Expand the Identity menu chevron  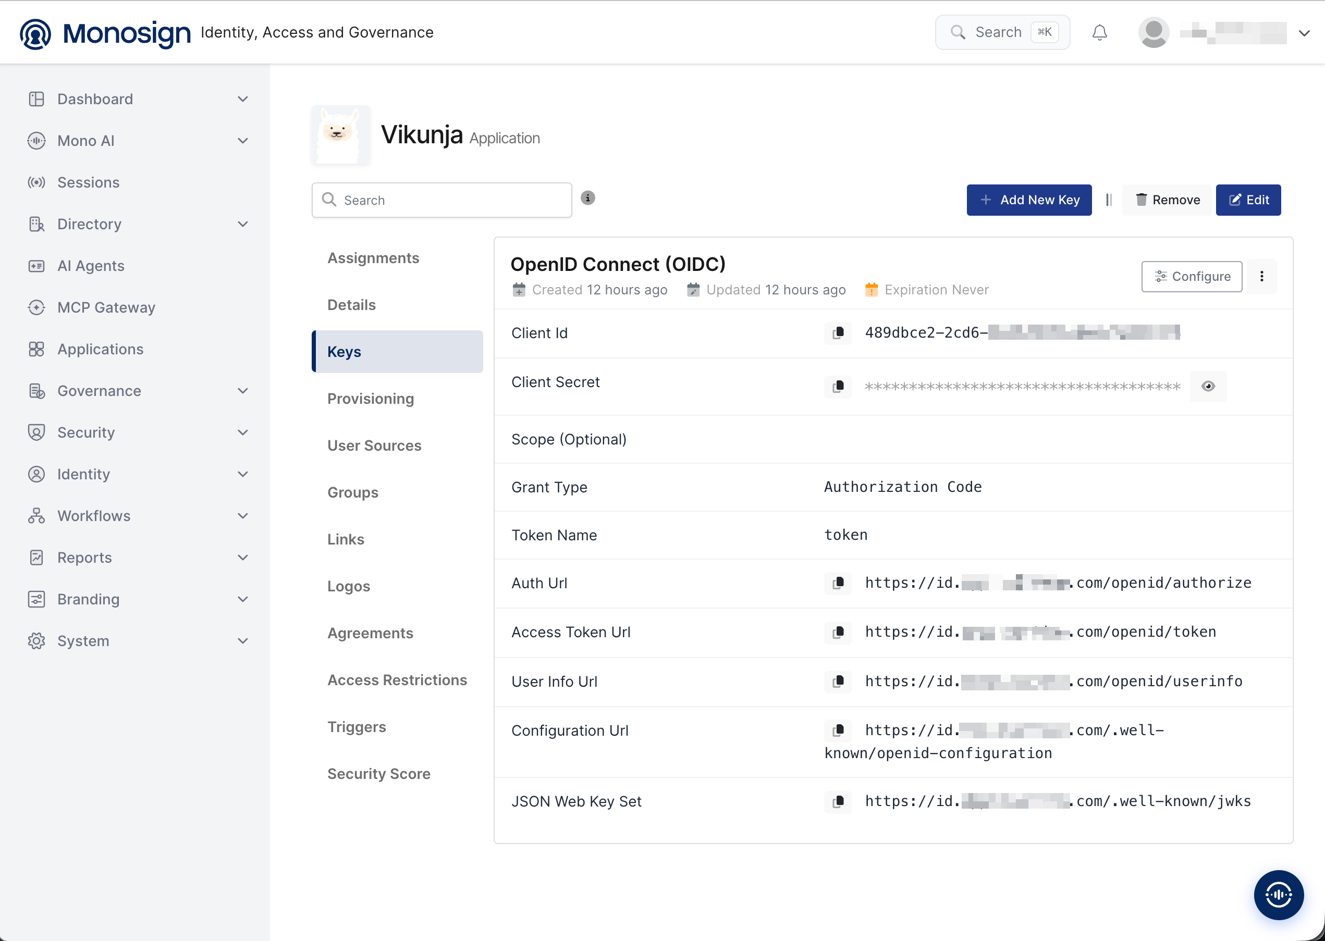243,475
